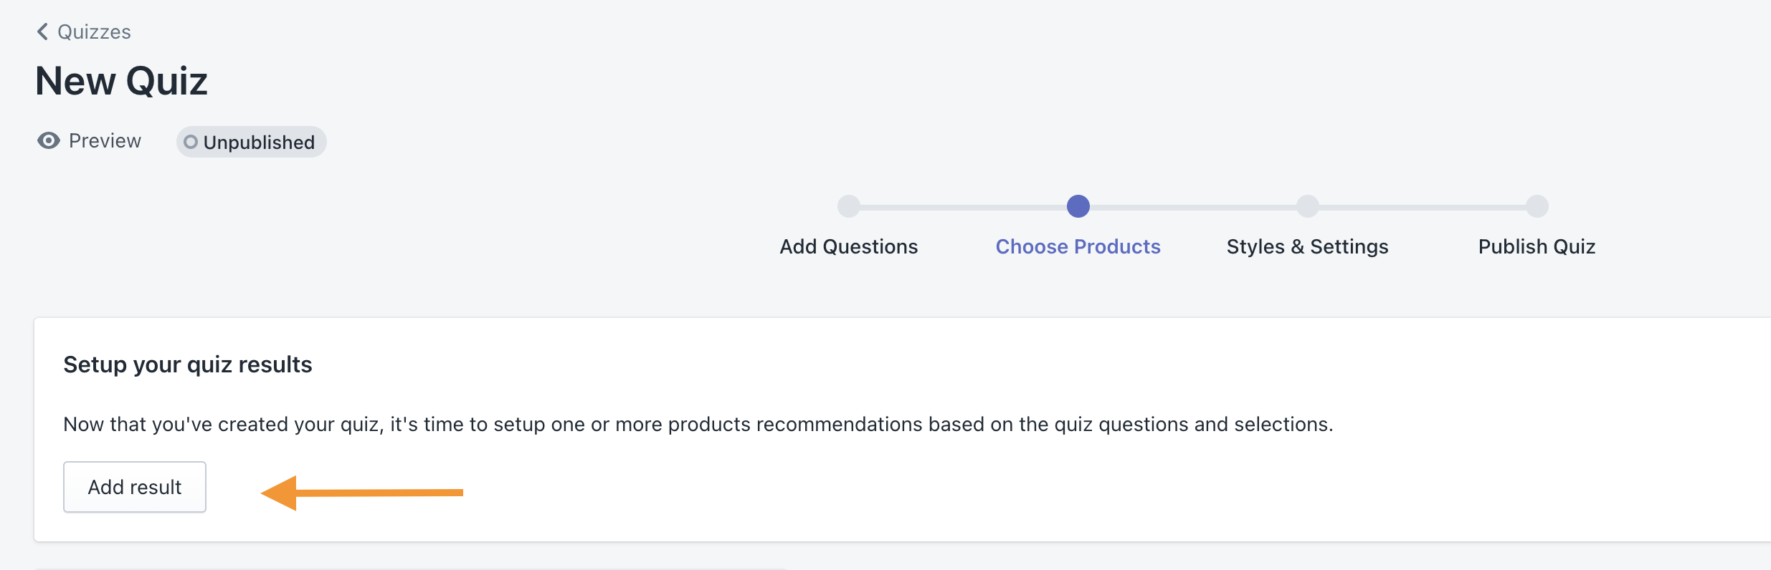Click the circle icon in Unpublished badge
Screen dimensions: 1771x570
191,142
